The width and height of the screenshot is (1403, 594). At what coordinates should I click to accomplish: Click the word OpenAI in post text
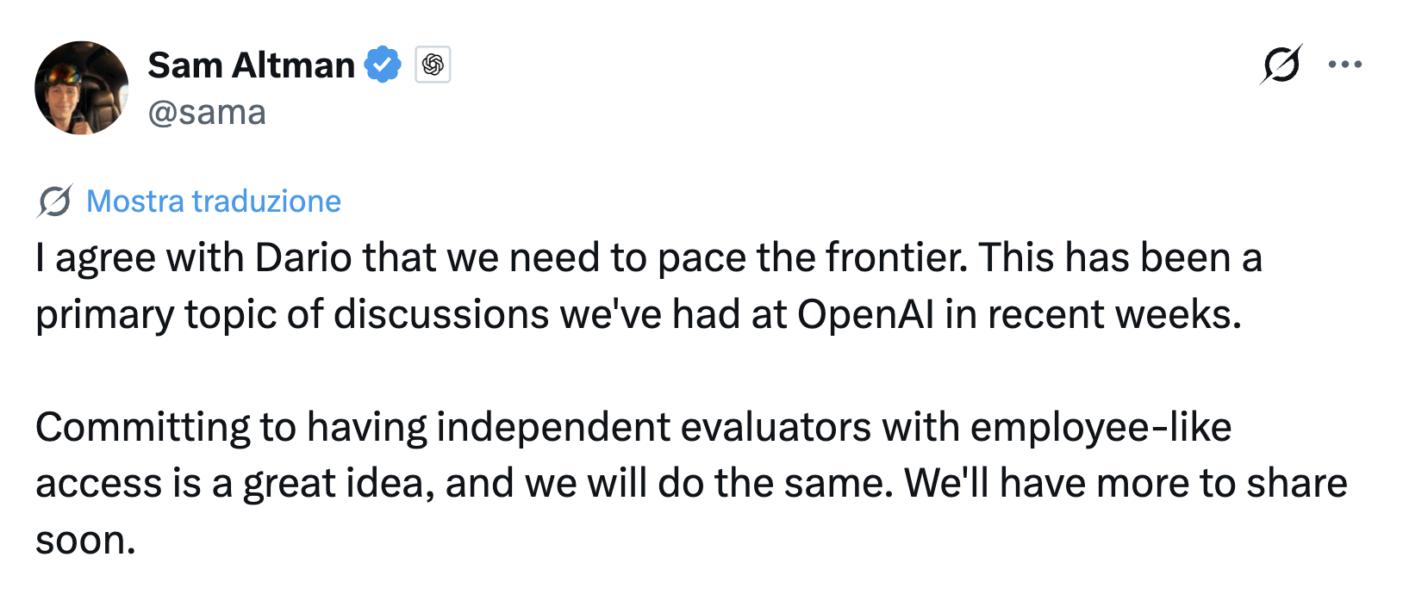(865, 314)
